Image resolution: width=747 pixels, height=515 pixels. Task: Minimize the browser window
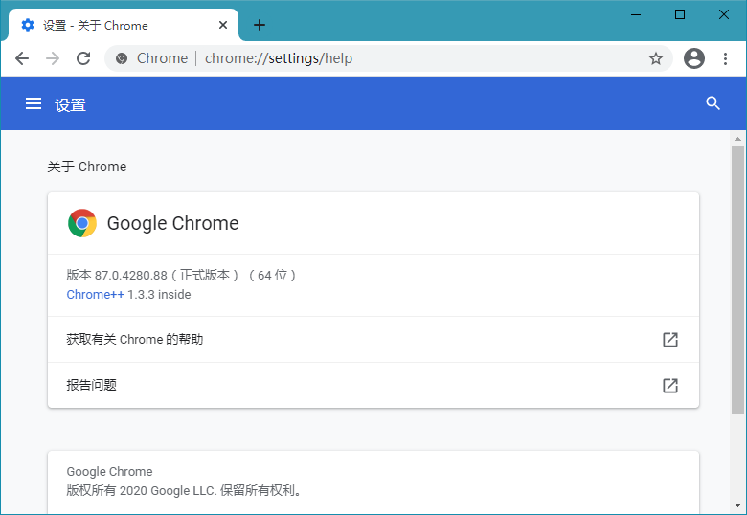636,14
